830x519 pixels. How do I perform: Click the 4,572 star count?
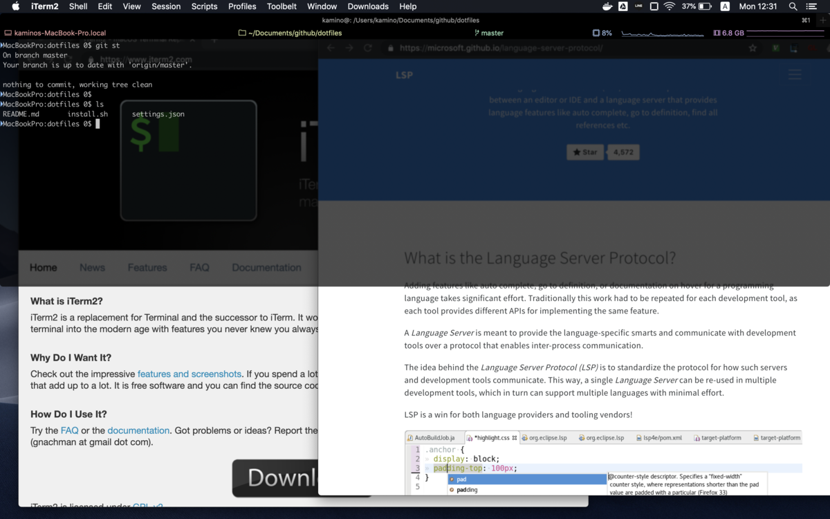(622, 152)
